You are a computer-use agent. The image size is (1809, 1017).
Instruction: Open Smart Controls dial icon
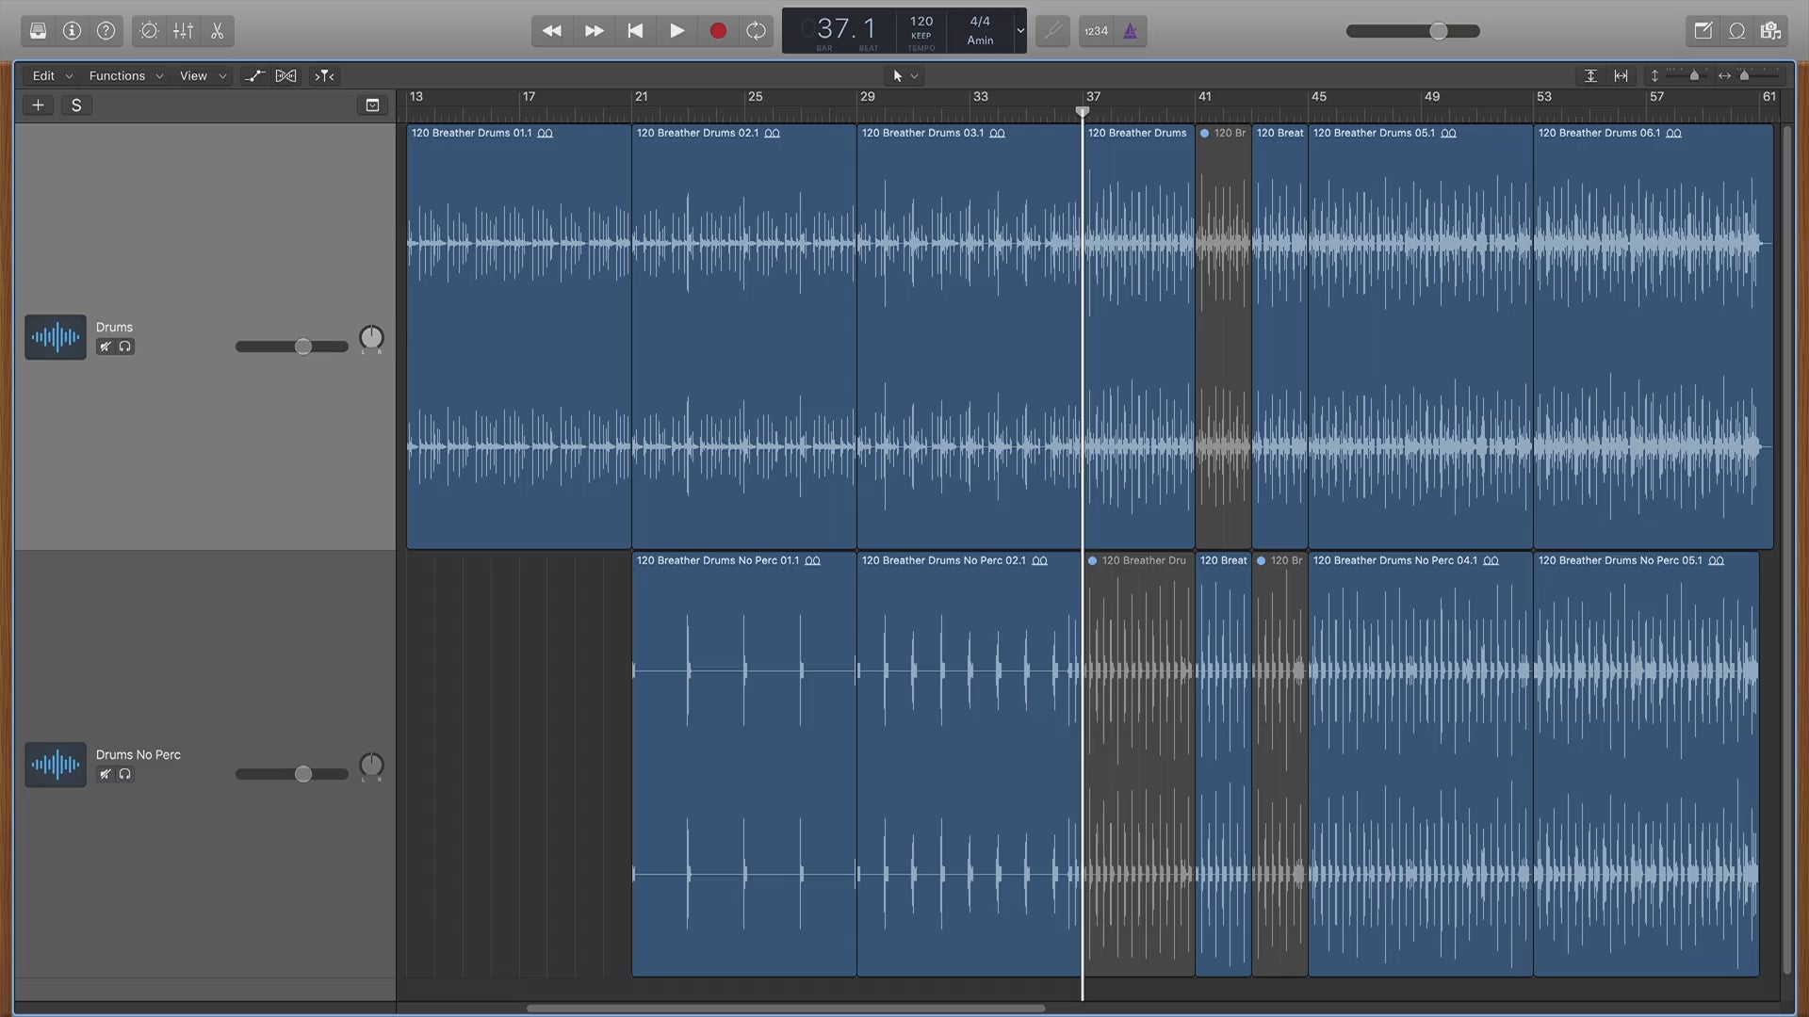149,31
